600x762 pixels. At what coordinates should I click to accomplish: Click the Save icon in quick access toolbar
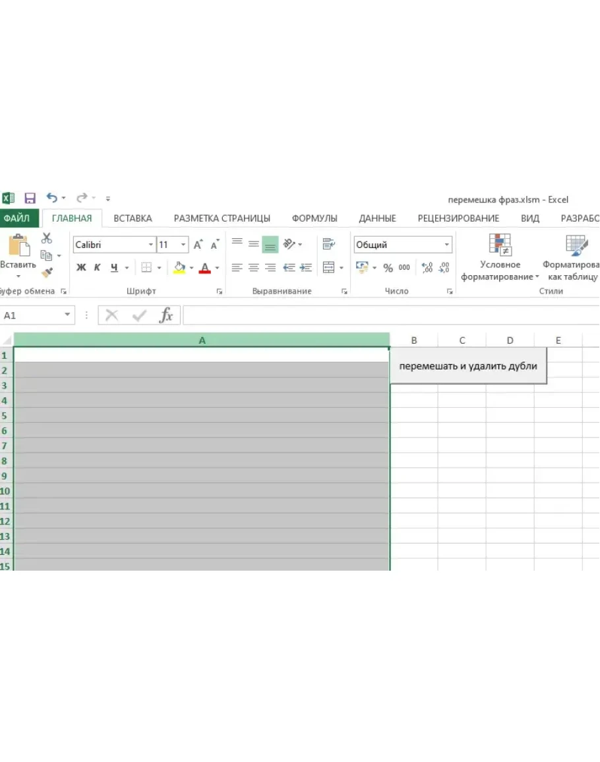tap(30, 199)
